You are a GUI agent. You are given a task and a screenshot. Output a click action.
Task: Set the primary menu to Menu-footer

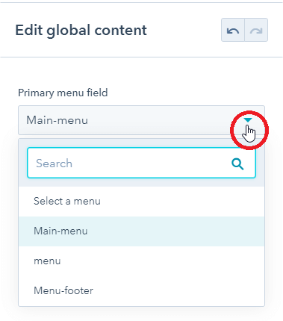point(141,290)
